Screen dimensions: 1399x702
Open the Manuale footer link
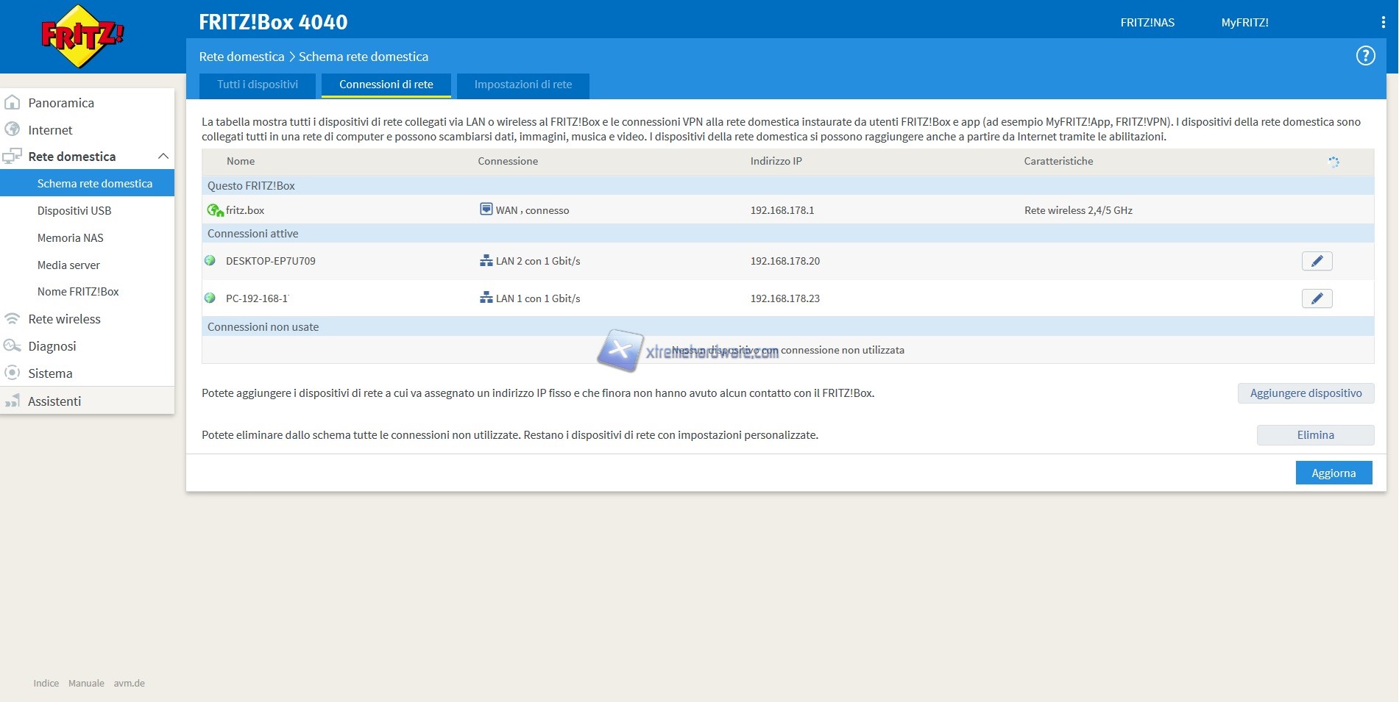[x=86, y=684]
